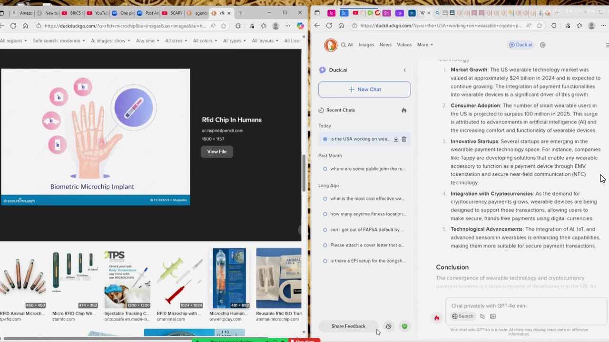
Task: Expand the More search menu
Action: [425, 45]
